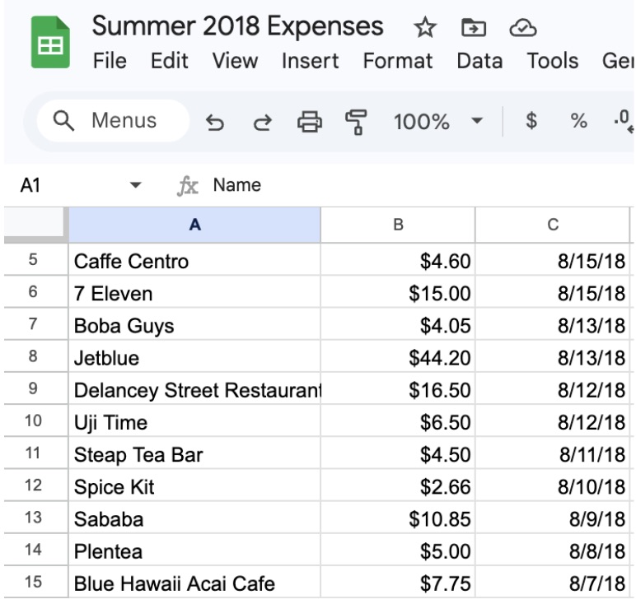Select the 8/9/18 date cell
The image size is (636, 604).
pos(553,518)
